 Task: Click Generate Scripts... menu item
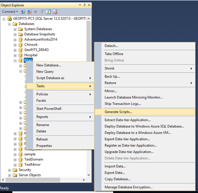145,112
